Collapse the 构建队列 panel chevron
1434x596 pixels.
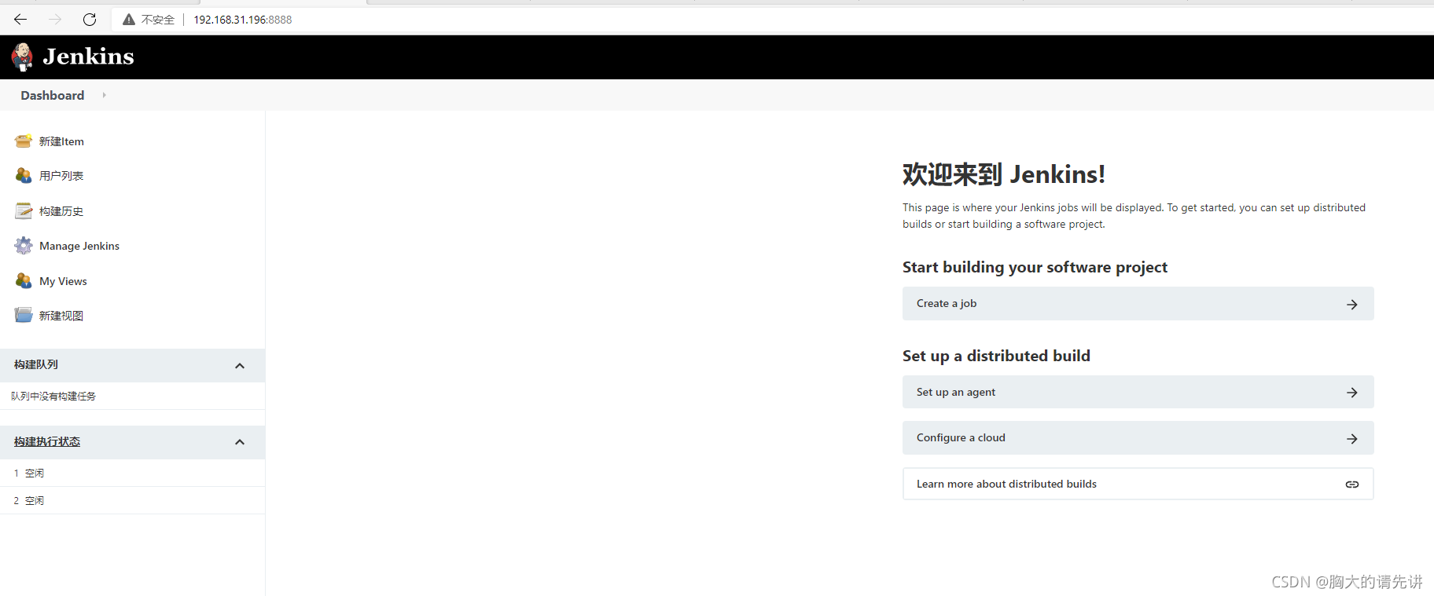tap(240, 366)
